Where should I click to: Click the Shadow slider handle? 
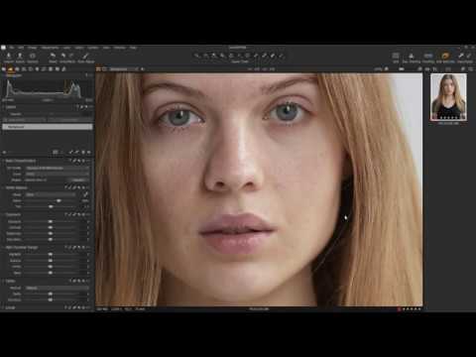coord(51,261)
